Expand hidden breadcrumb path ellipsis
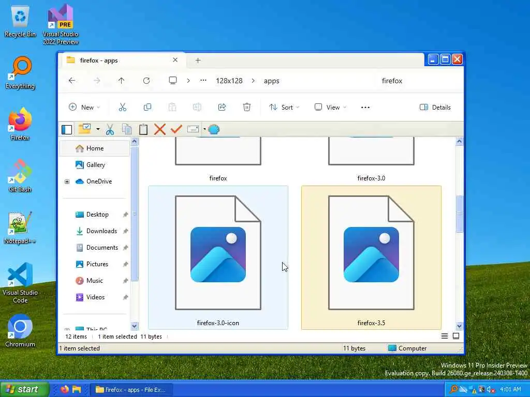This screenshot has width=530, height=397. 203,80
